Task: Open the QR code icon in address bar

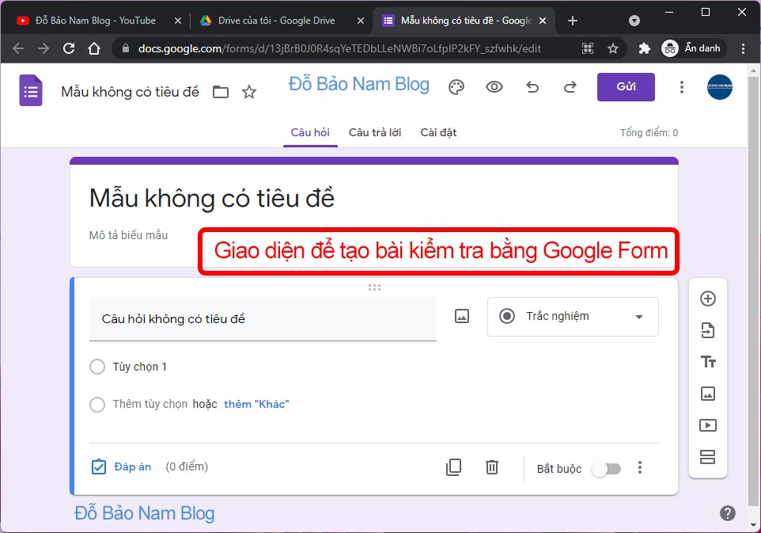Action: [x=588, y=48]
